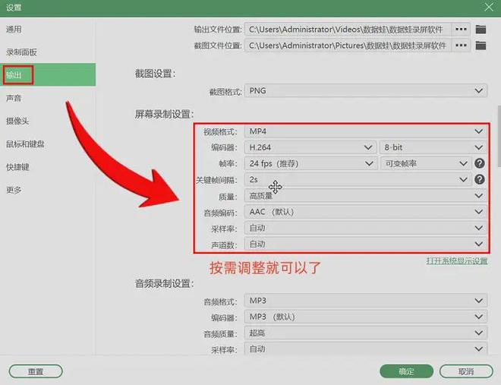Open folder icon for output file location
The width and height of the screenshot is (501, 385).
click(x=481, y=30)
